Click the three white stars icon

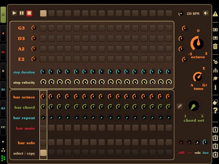(3, 150)
